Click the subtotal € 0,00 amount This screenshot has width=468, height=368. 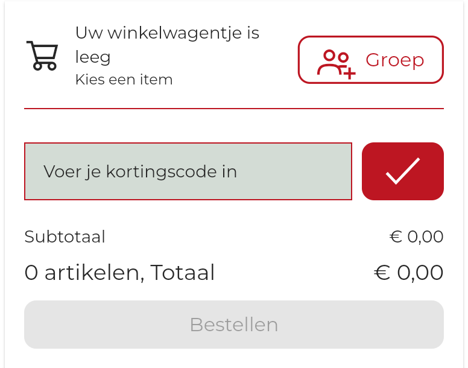416,237
